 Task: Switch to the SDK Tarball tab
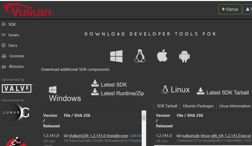(167, 106)
